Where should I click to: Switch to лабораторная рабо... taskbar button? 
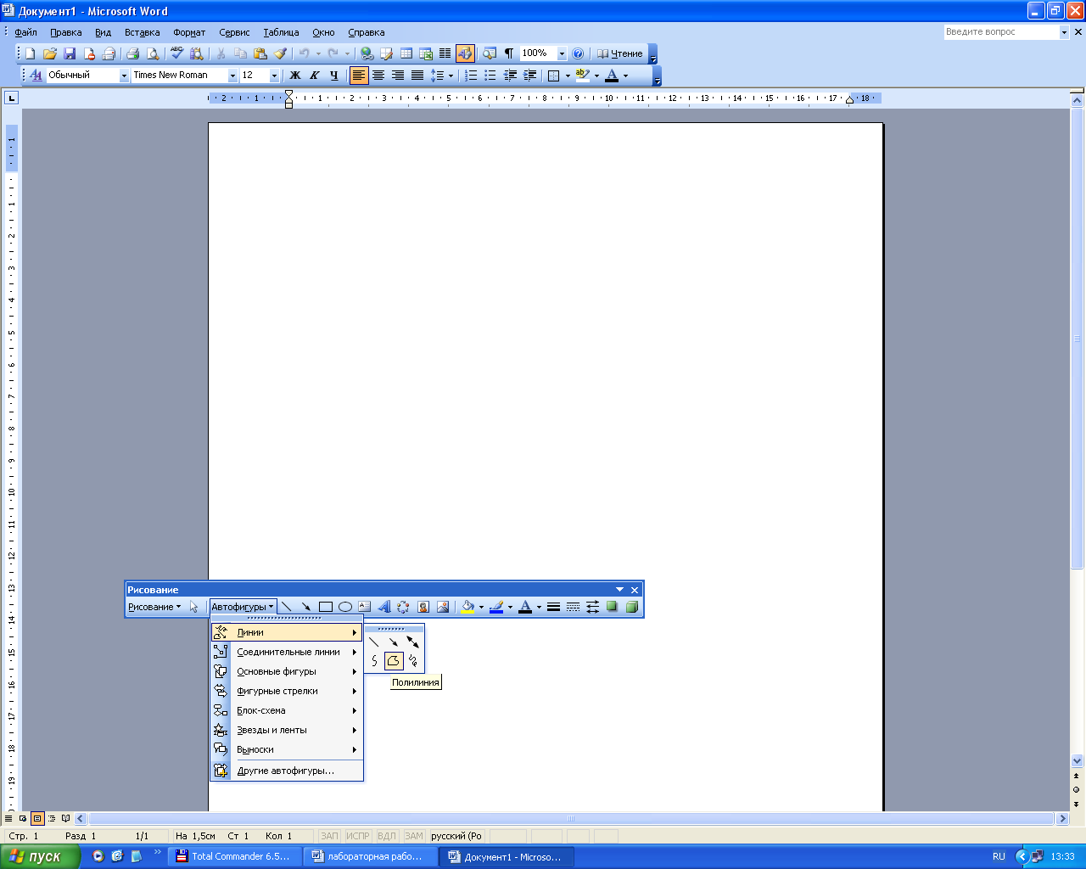tap(371, 856)
